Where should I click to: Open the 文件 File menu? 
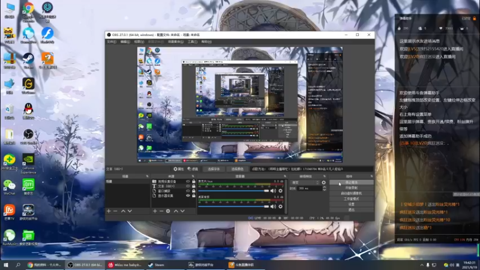tap(112, 41)
